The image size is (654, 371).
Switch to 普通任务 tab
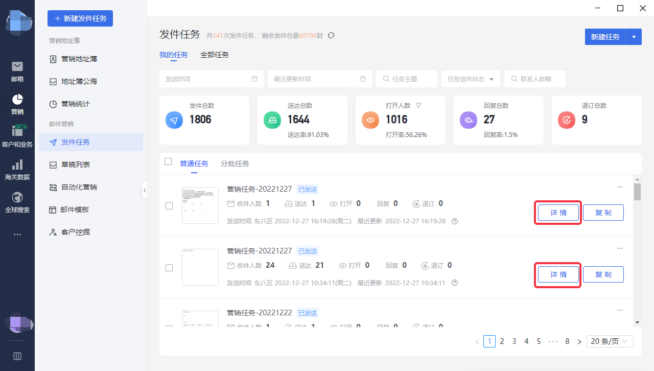194,164
